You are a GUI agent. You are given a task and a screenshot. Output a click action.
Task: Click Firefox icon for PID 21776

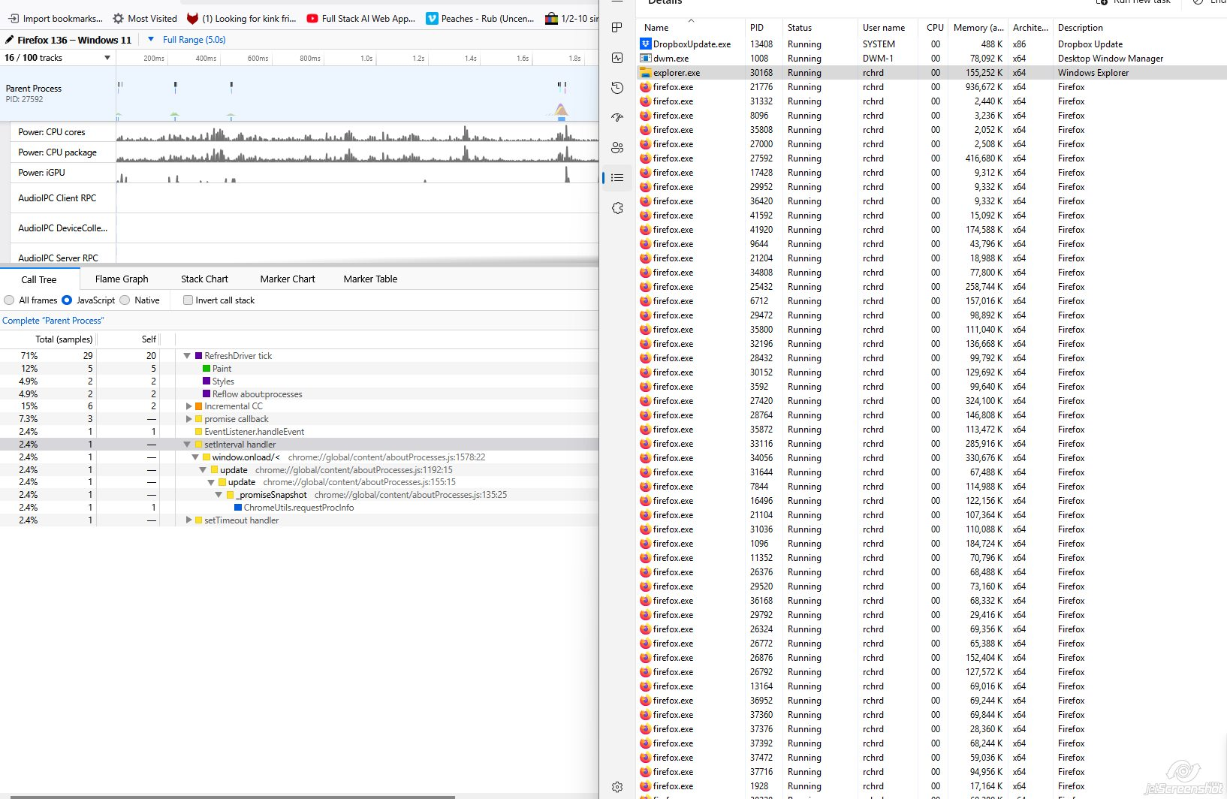click(x=645, y=87)
